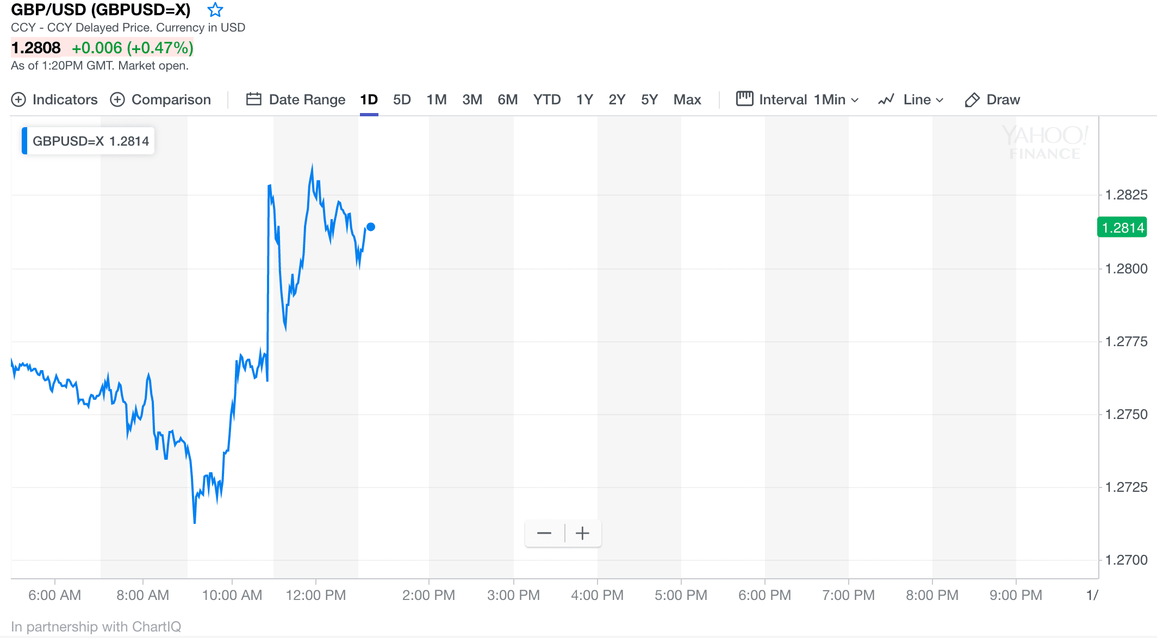1157x638 pixels.
Task: Select the 5D time range
Action: coord(402,99)
